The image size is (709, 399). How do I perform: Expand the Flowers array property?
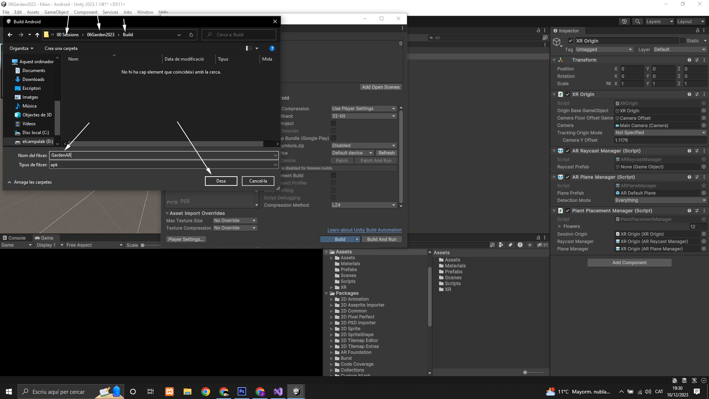[560, 226]
